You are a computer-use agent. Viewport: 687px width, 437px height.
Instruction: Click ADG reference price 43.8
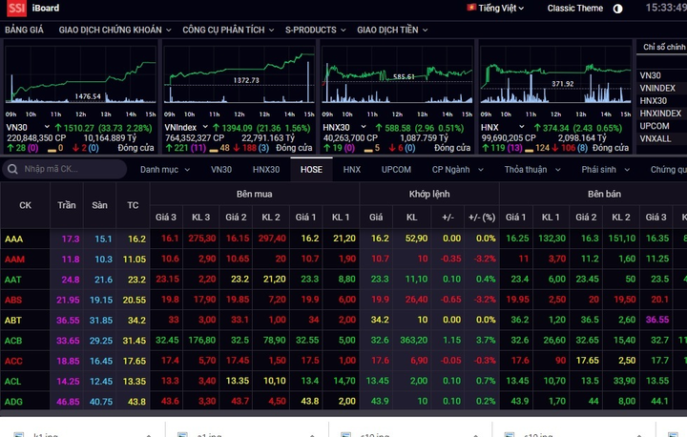pyautogui.click(x=136, y=402)
